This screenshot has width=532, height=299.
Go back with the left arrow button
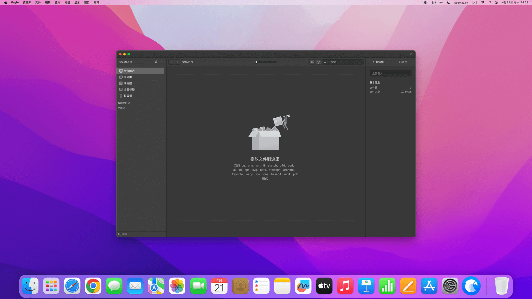171,62
